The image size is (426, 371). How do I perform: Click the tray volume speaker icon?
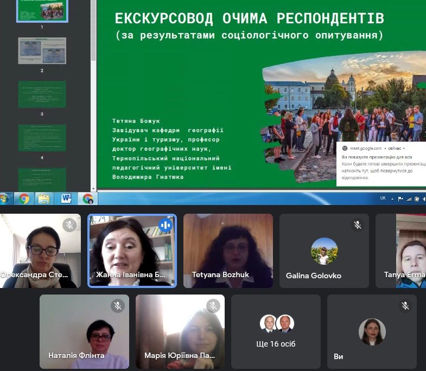pyautogui.click(x=424, y=199)
